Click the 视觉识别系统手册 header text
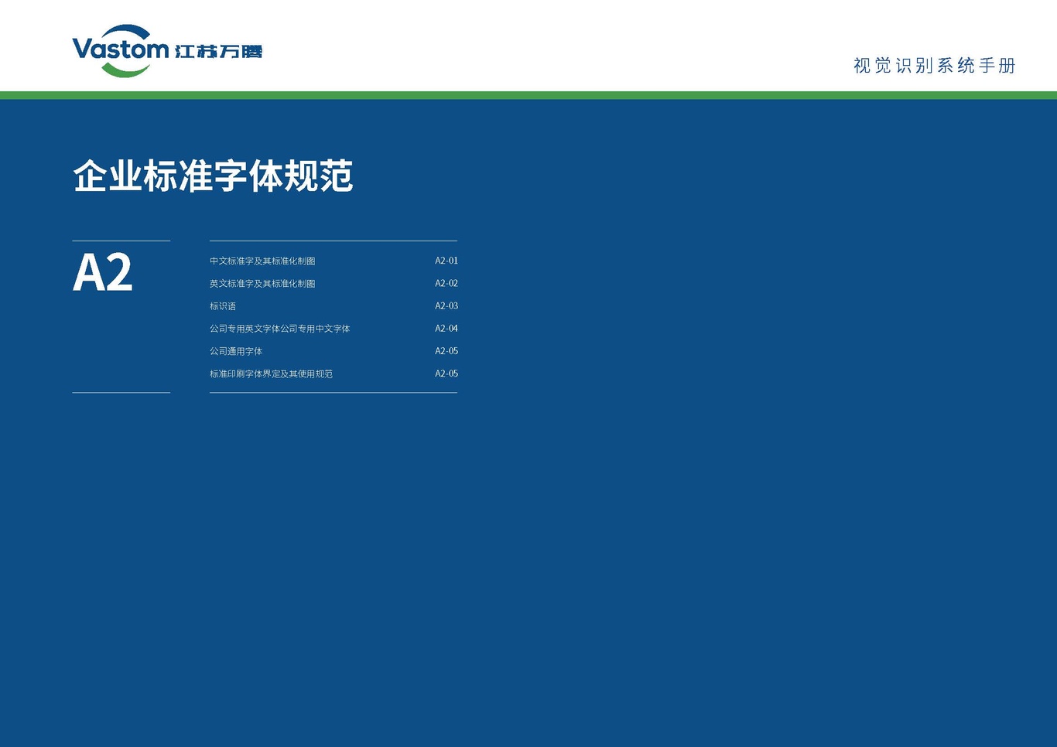The width and height of the screenshot is (1057, 747). [x=935, y=66]
